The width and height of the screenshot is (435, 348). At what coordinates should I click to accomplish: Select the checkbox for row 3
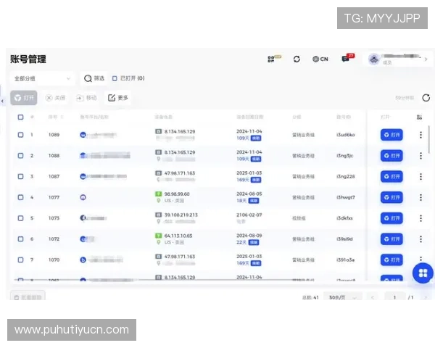20,176
